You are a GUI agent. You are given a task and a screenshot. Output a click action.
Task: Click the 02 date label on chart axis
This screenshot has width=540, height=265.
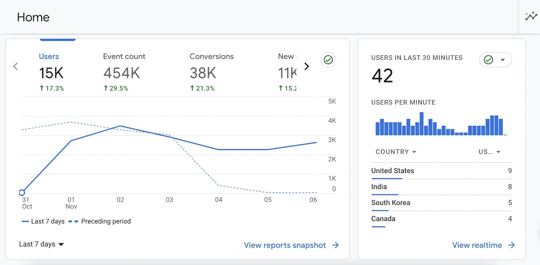tap(120, 200)
